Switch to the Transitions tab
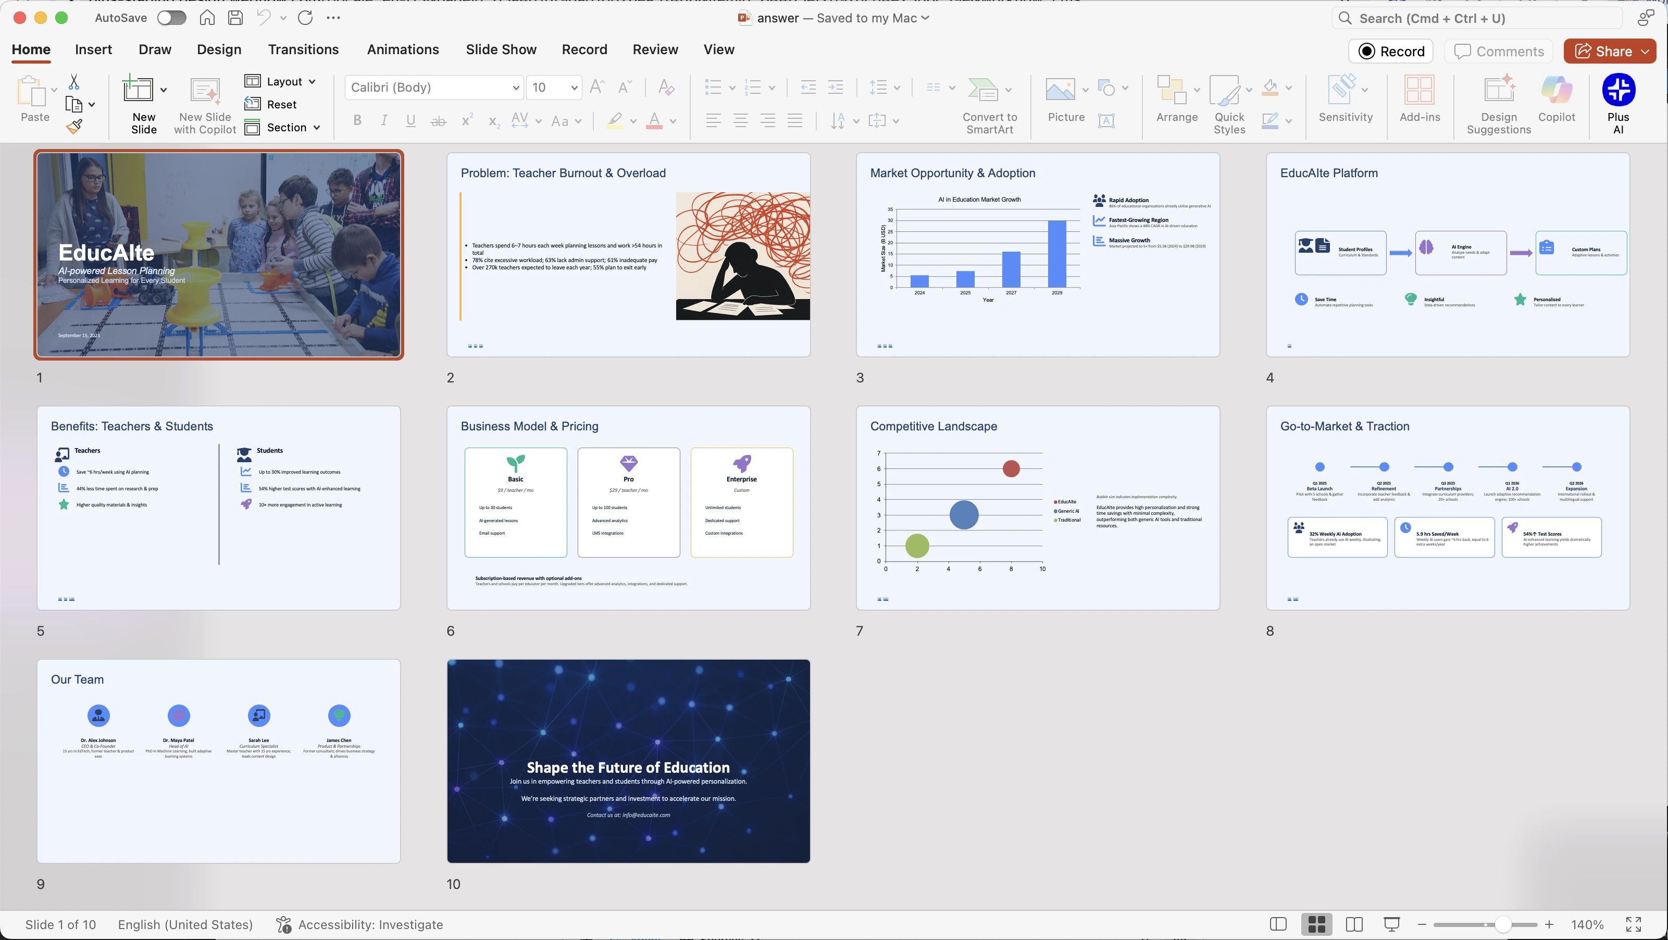1668x940 pixels. pyautogui.click(x=303, y=50)
